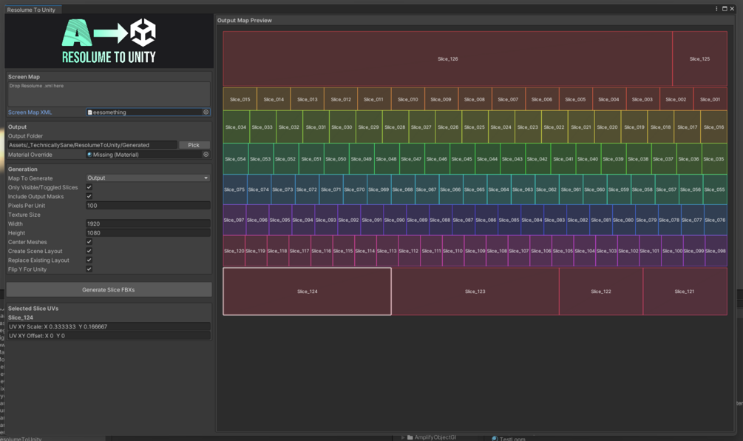743x441 pixels.
Task: Click the texture Width field
Action: 148,223
